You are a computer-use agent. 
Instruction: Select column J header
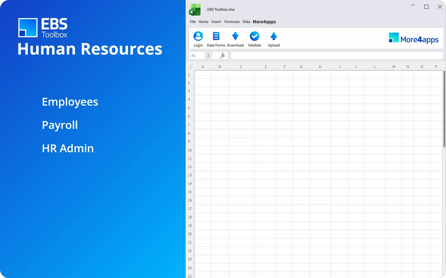pyautogui.click(x=355, y=67)
